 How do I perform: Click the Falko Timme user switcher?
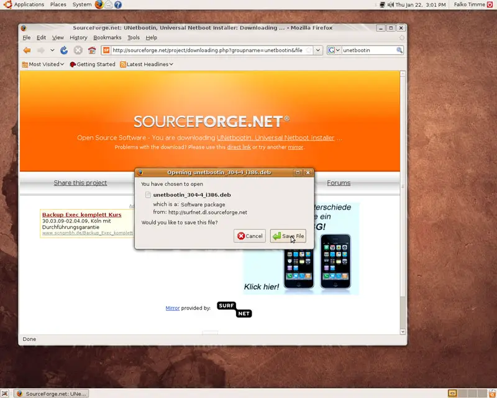pos(470,4)
